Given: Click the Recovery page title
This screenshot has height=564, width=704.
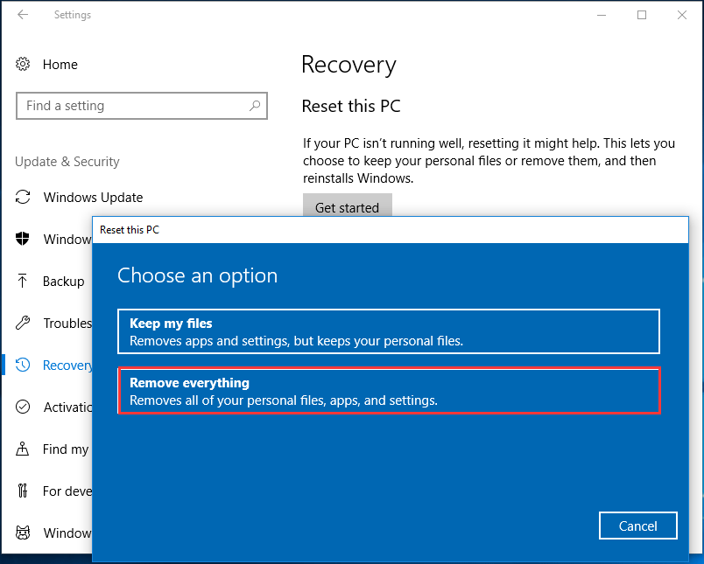Looking at the screenshot, I should tap(348, 65).
